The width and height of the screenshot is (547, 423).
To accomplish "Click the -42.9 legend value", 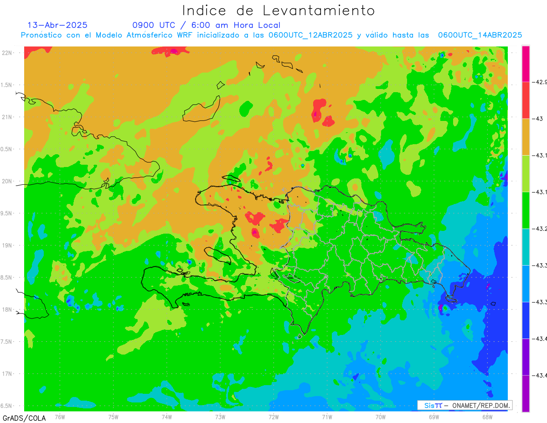I will pyautogui.click(x=540, y=82).
